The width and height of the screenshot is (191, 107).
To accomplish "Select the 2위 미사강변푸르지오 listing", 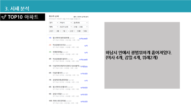I will pyautogui.click(x=68, y=46).
